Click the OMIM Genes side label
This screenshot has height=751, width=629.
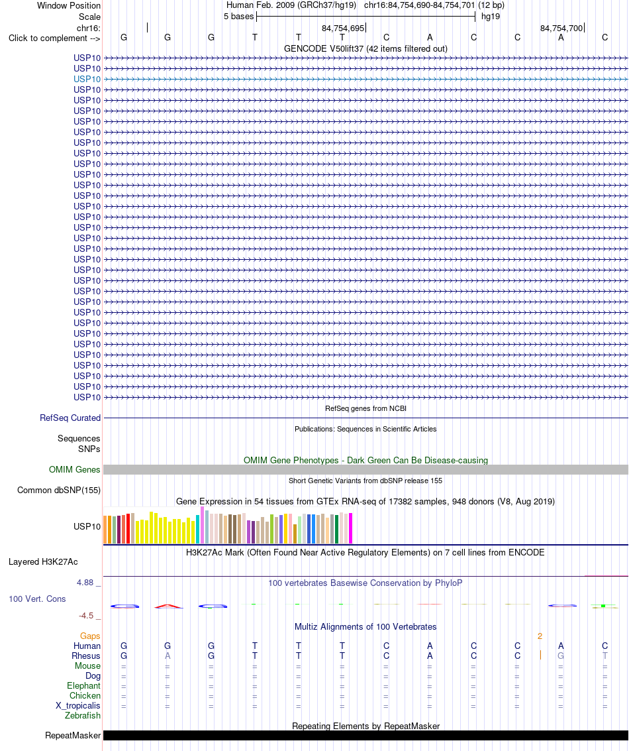click(74, 469)
